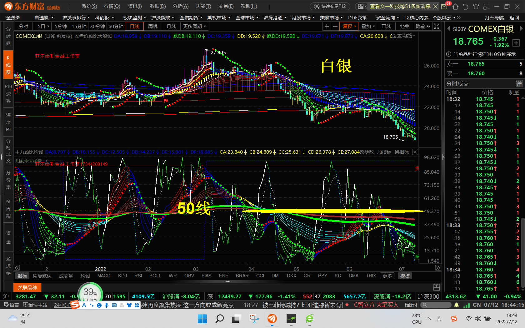This screenshot has width=525, height=328.
Task: Click the fullscreen chart icon
Action: [x=437, y=27]
